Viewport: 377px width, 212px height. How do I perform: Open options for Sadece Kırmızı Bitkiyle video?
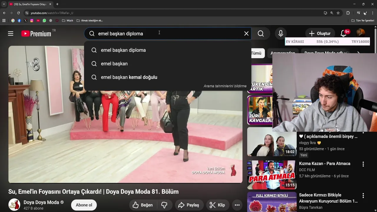pos(363,196)
